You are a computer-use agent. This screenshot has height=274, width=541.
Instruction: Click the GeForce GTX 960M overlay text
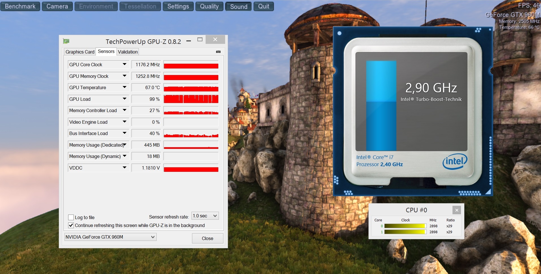pyautogui.click(x=512, y=15)
